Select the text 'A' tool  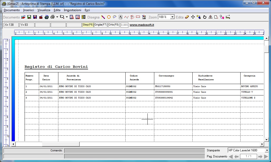point(121,17)
